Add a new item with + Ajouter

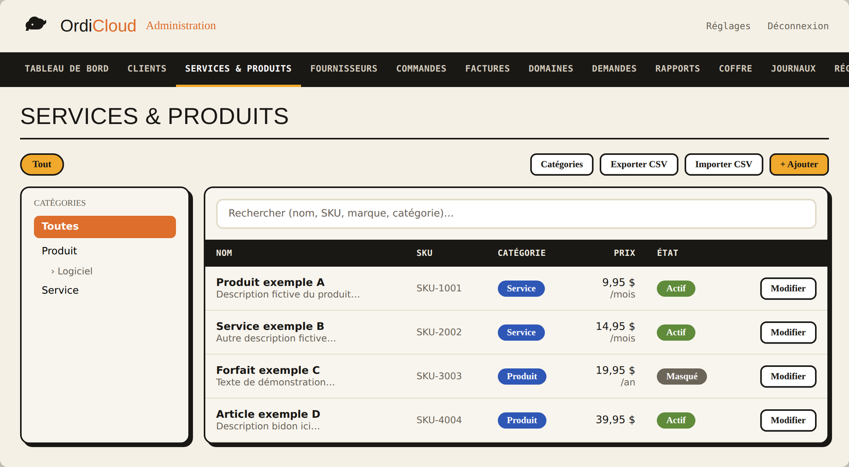tap(799, 164)
